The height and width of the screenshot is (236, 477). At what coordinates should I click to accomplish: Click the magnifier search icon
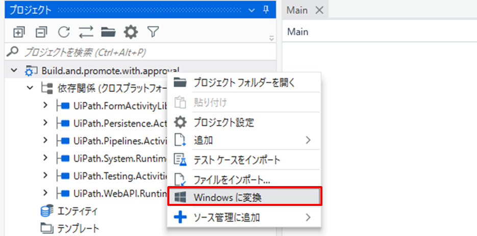pyautogui.click(x=12, y=52)
